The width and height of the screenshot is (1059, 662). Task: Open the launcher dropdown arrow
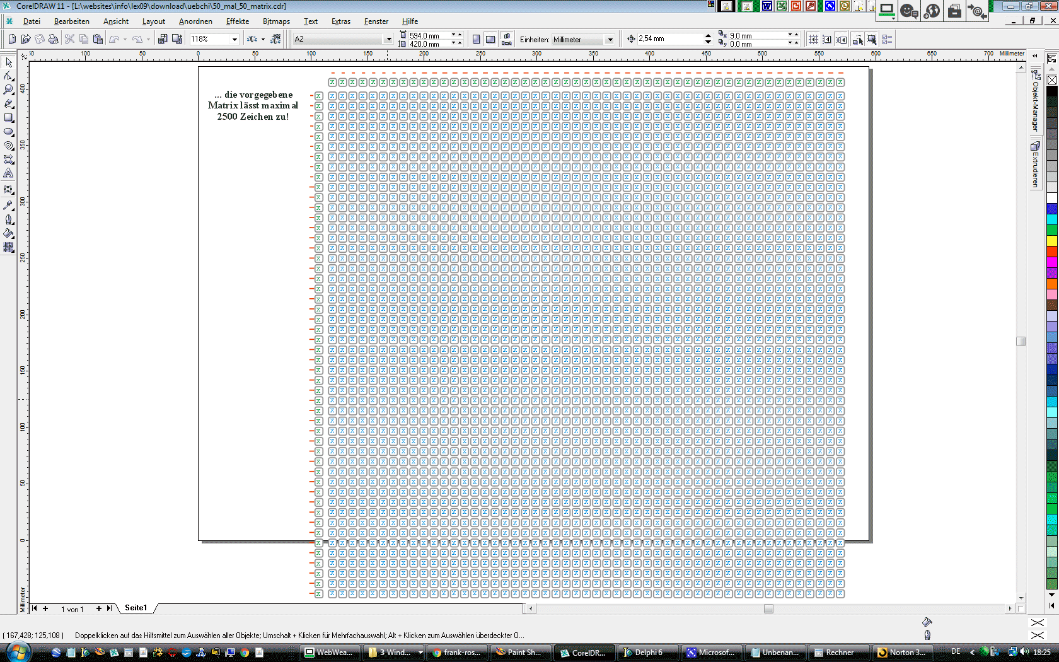click(x=263, y=39)
